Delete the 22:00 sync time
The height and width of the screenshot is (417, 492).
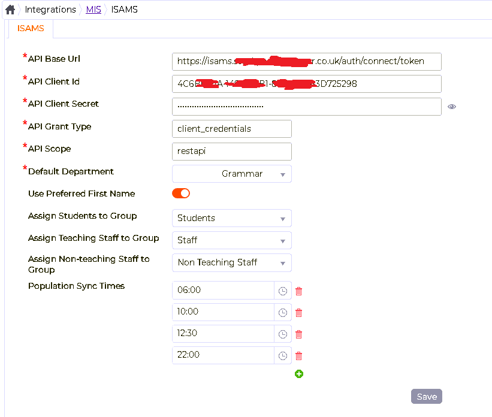pyautogui.click(x=298, y=356)
